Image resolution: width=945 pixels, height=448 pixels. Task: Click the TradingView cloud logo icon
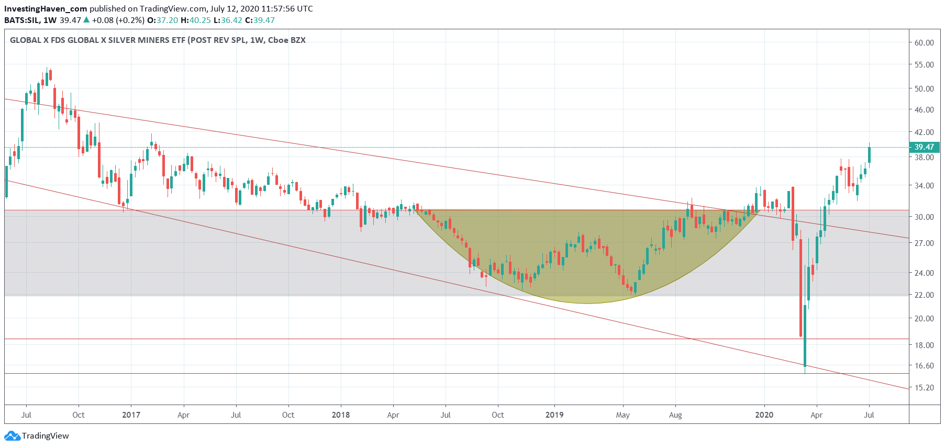tap(12, 436)
